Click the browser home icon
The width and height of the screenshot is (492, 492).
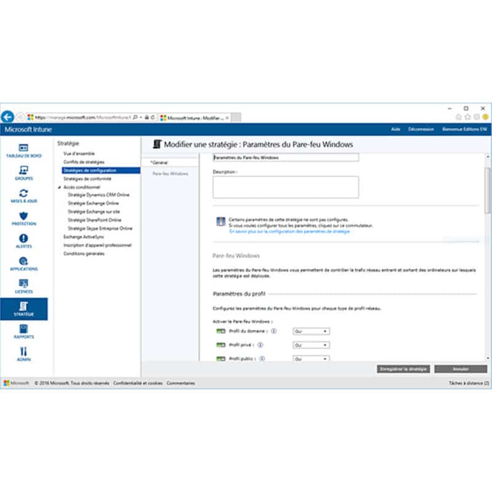point(458,117)
